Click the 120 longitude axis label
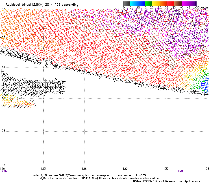Image resolution: width=209 pixels, height=183 pixels. point(2,169)
